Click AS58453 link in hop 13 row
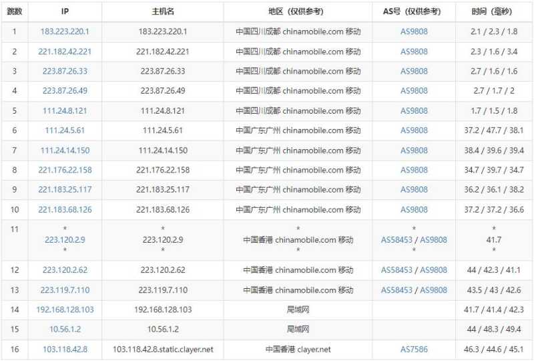Viewport: 534px width, 361px height. click(x=396, y=290)
